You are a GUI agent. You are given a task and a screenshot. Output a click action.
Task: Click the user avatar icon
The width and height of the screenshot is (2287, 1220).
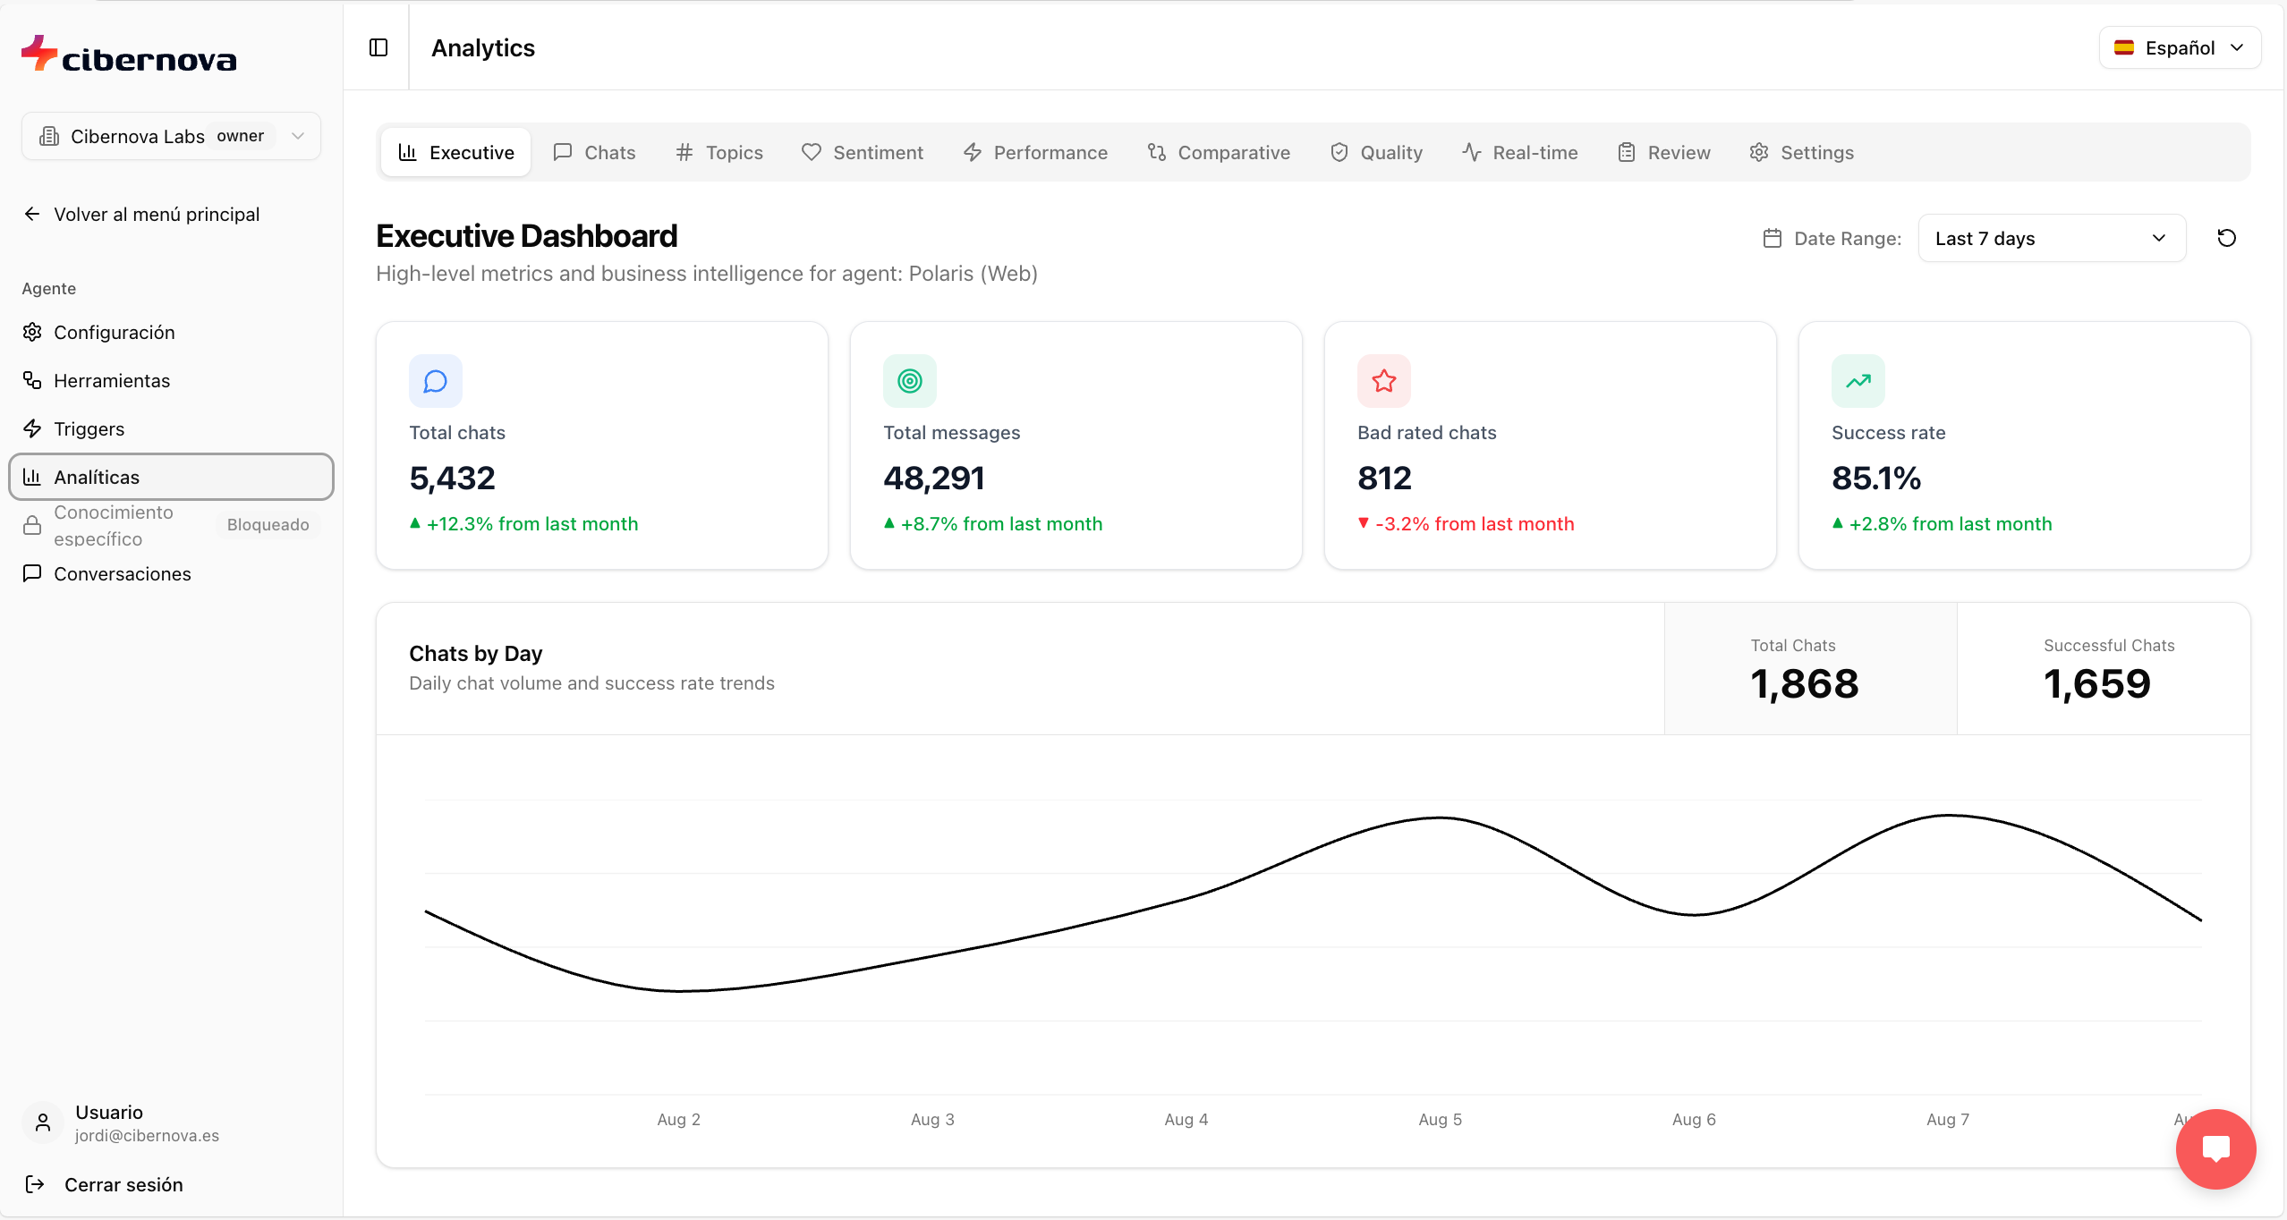[43, 1123]
